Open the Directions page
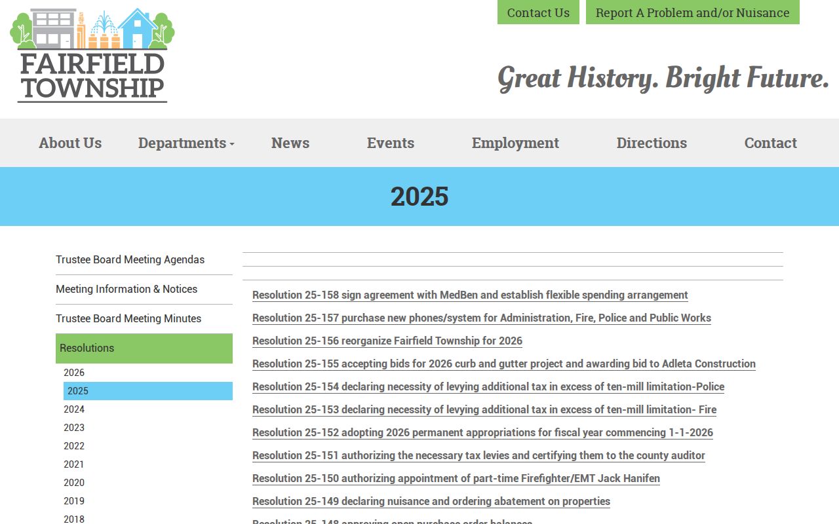 tap(652, 143)
